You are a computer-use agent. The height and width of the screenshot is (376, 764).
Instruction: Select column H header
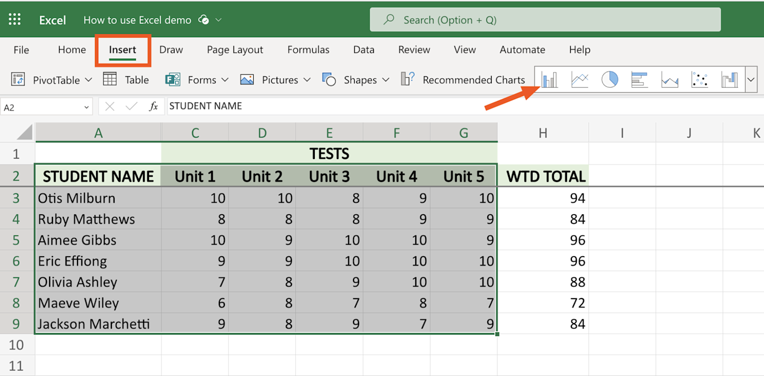coord(542,133)
